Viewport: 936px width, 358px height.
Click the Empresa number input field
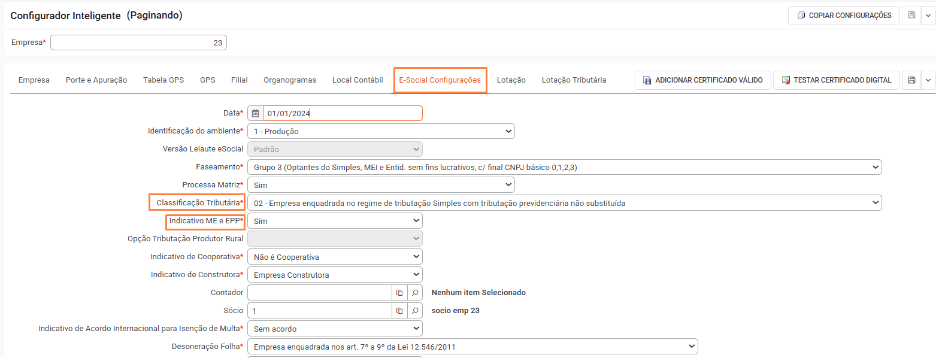[138, 43]
